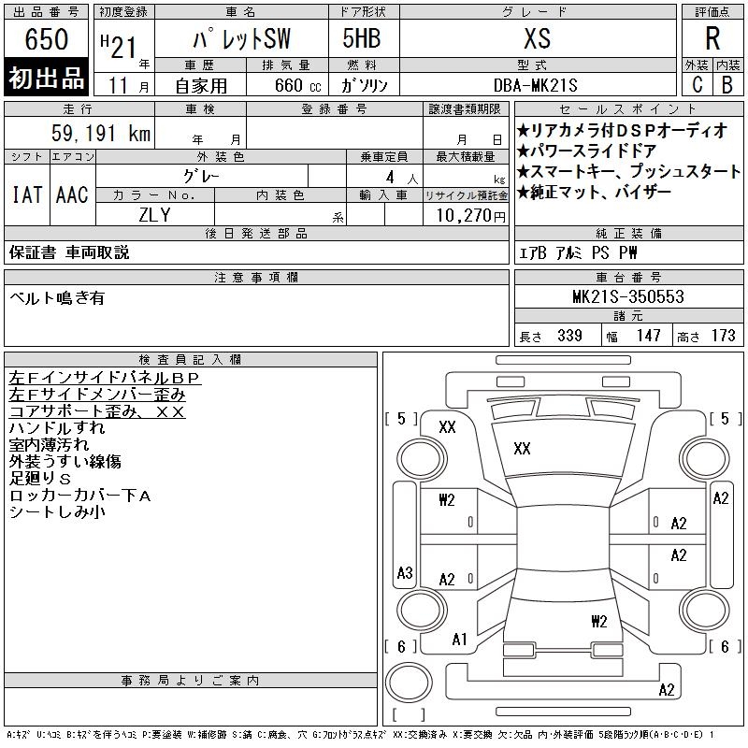Click sales point 純正マット、バイザー

[x=595, y=193]
